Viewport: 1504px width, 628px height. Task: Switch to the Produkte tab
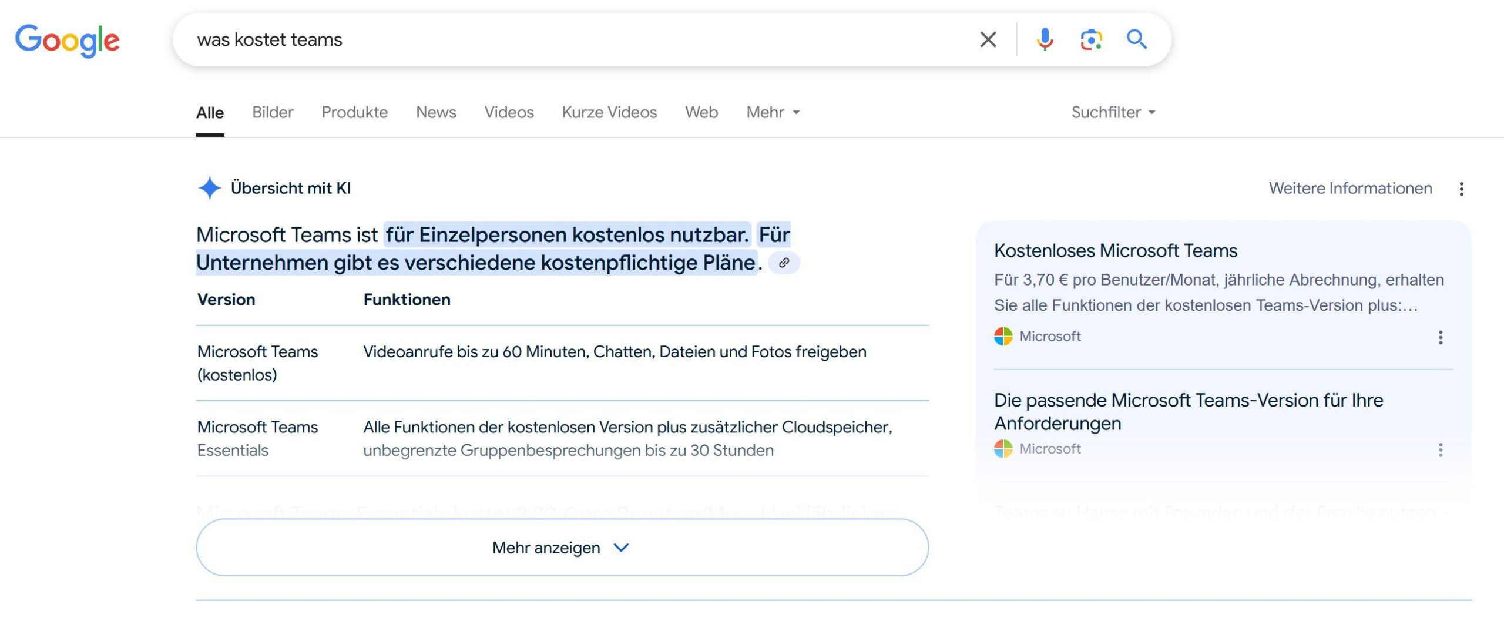[355, 112]
